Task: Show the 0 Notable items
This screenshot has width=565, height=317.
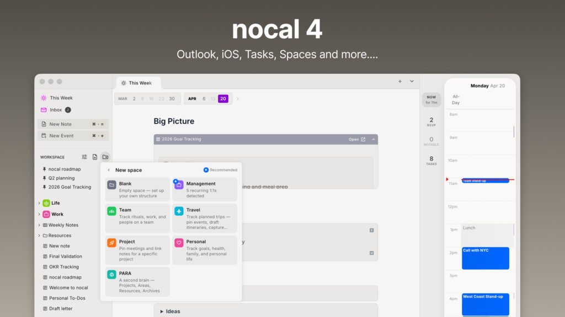Action: coord(431,141)
